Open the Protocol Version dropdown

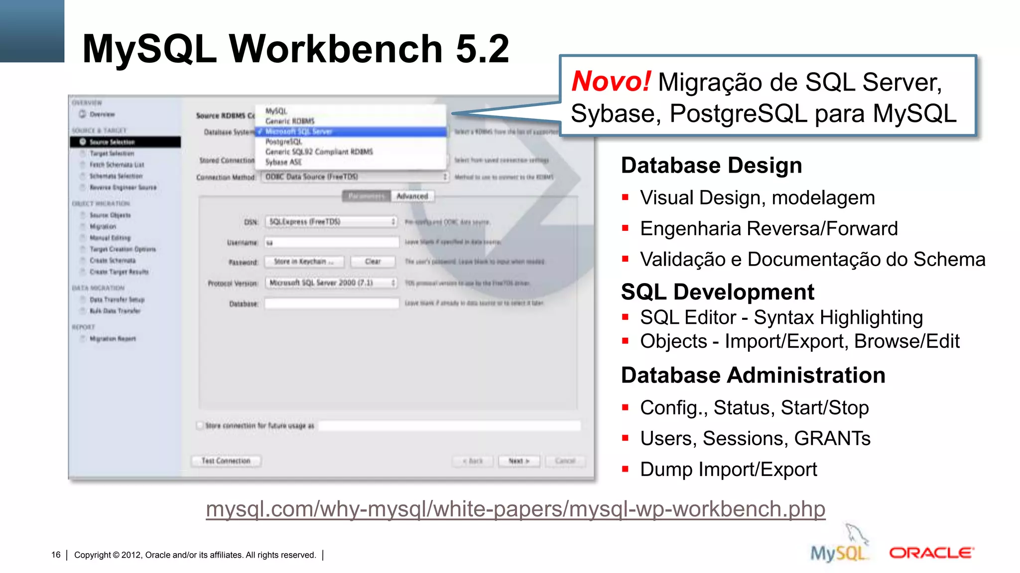(331, 283)
